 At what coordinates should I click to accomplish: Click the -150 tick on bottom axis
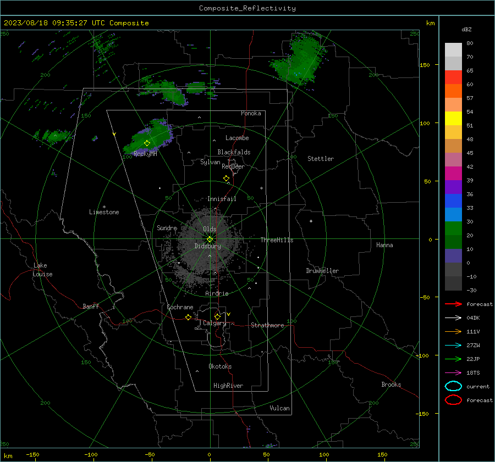[32, 454]
